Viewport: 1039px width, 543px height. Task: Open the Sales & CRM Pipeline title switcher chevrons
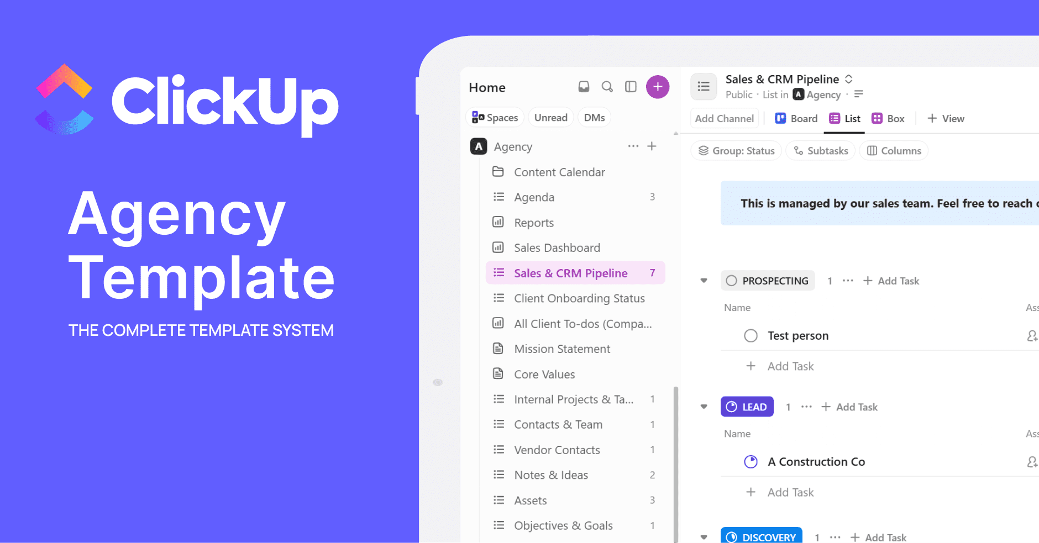pyautogui.click(x=848, y=79)
